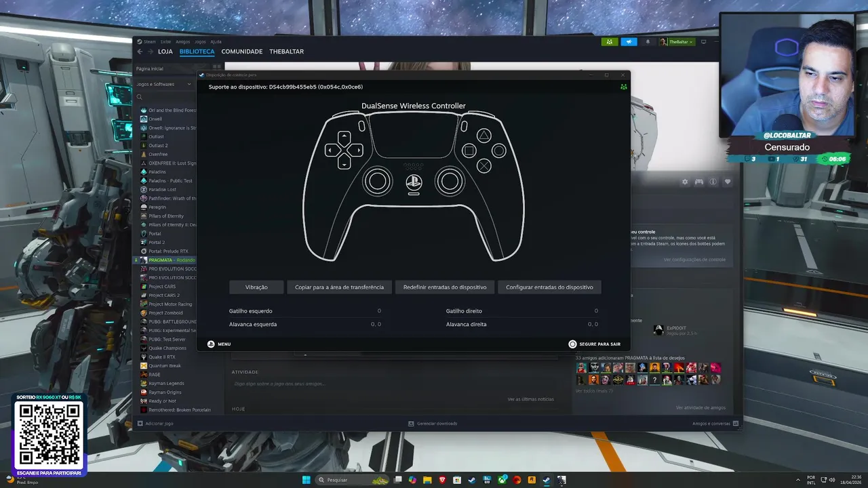The image size is (868, 488).
Task: Click Redefinir entradas do dispositivo
Action: [445, 287]
